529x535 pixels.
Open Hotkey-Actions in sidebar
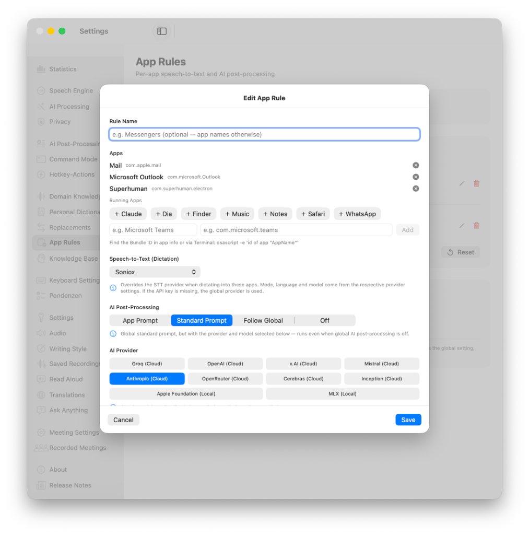click(72, 175)
